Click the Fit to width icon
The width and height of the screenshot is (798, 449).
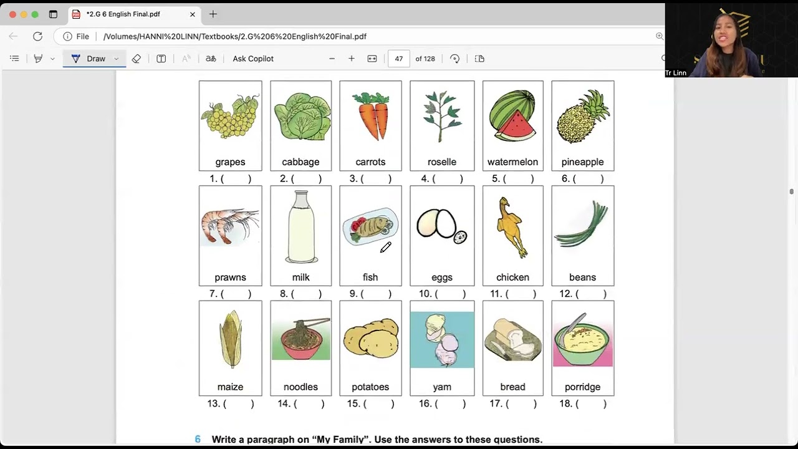[x=372, y=59]
